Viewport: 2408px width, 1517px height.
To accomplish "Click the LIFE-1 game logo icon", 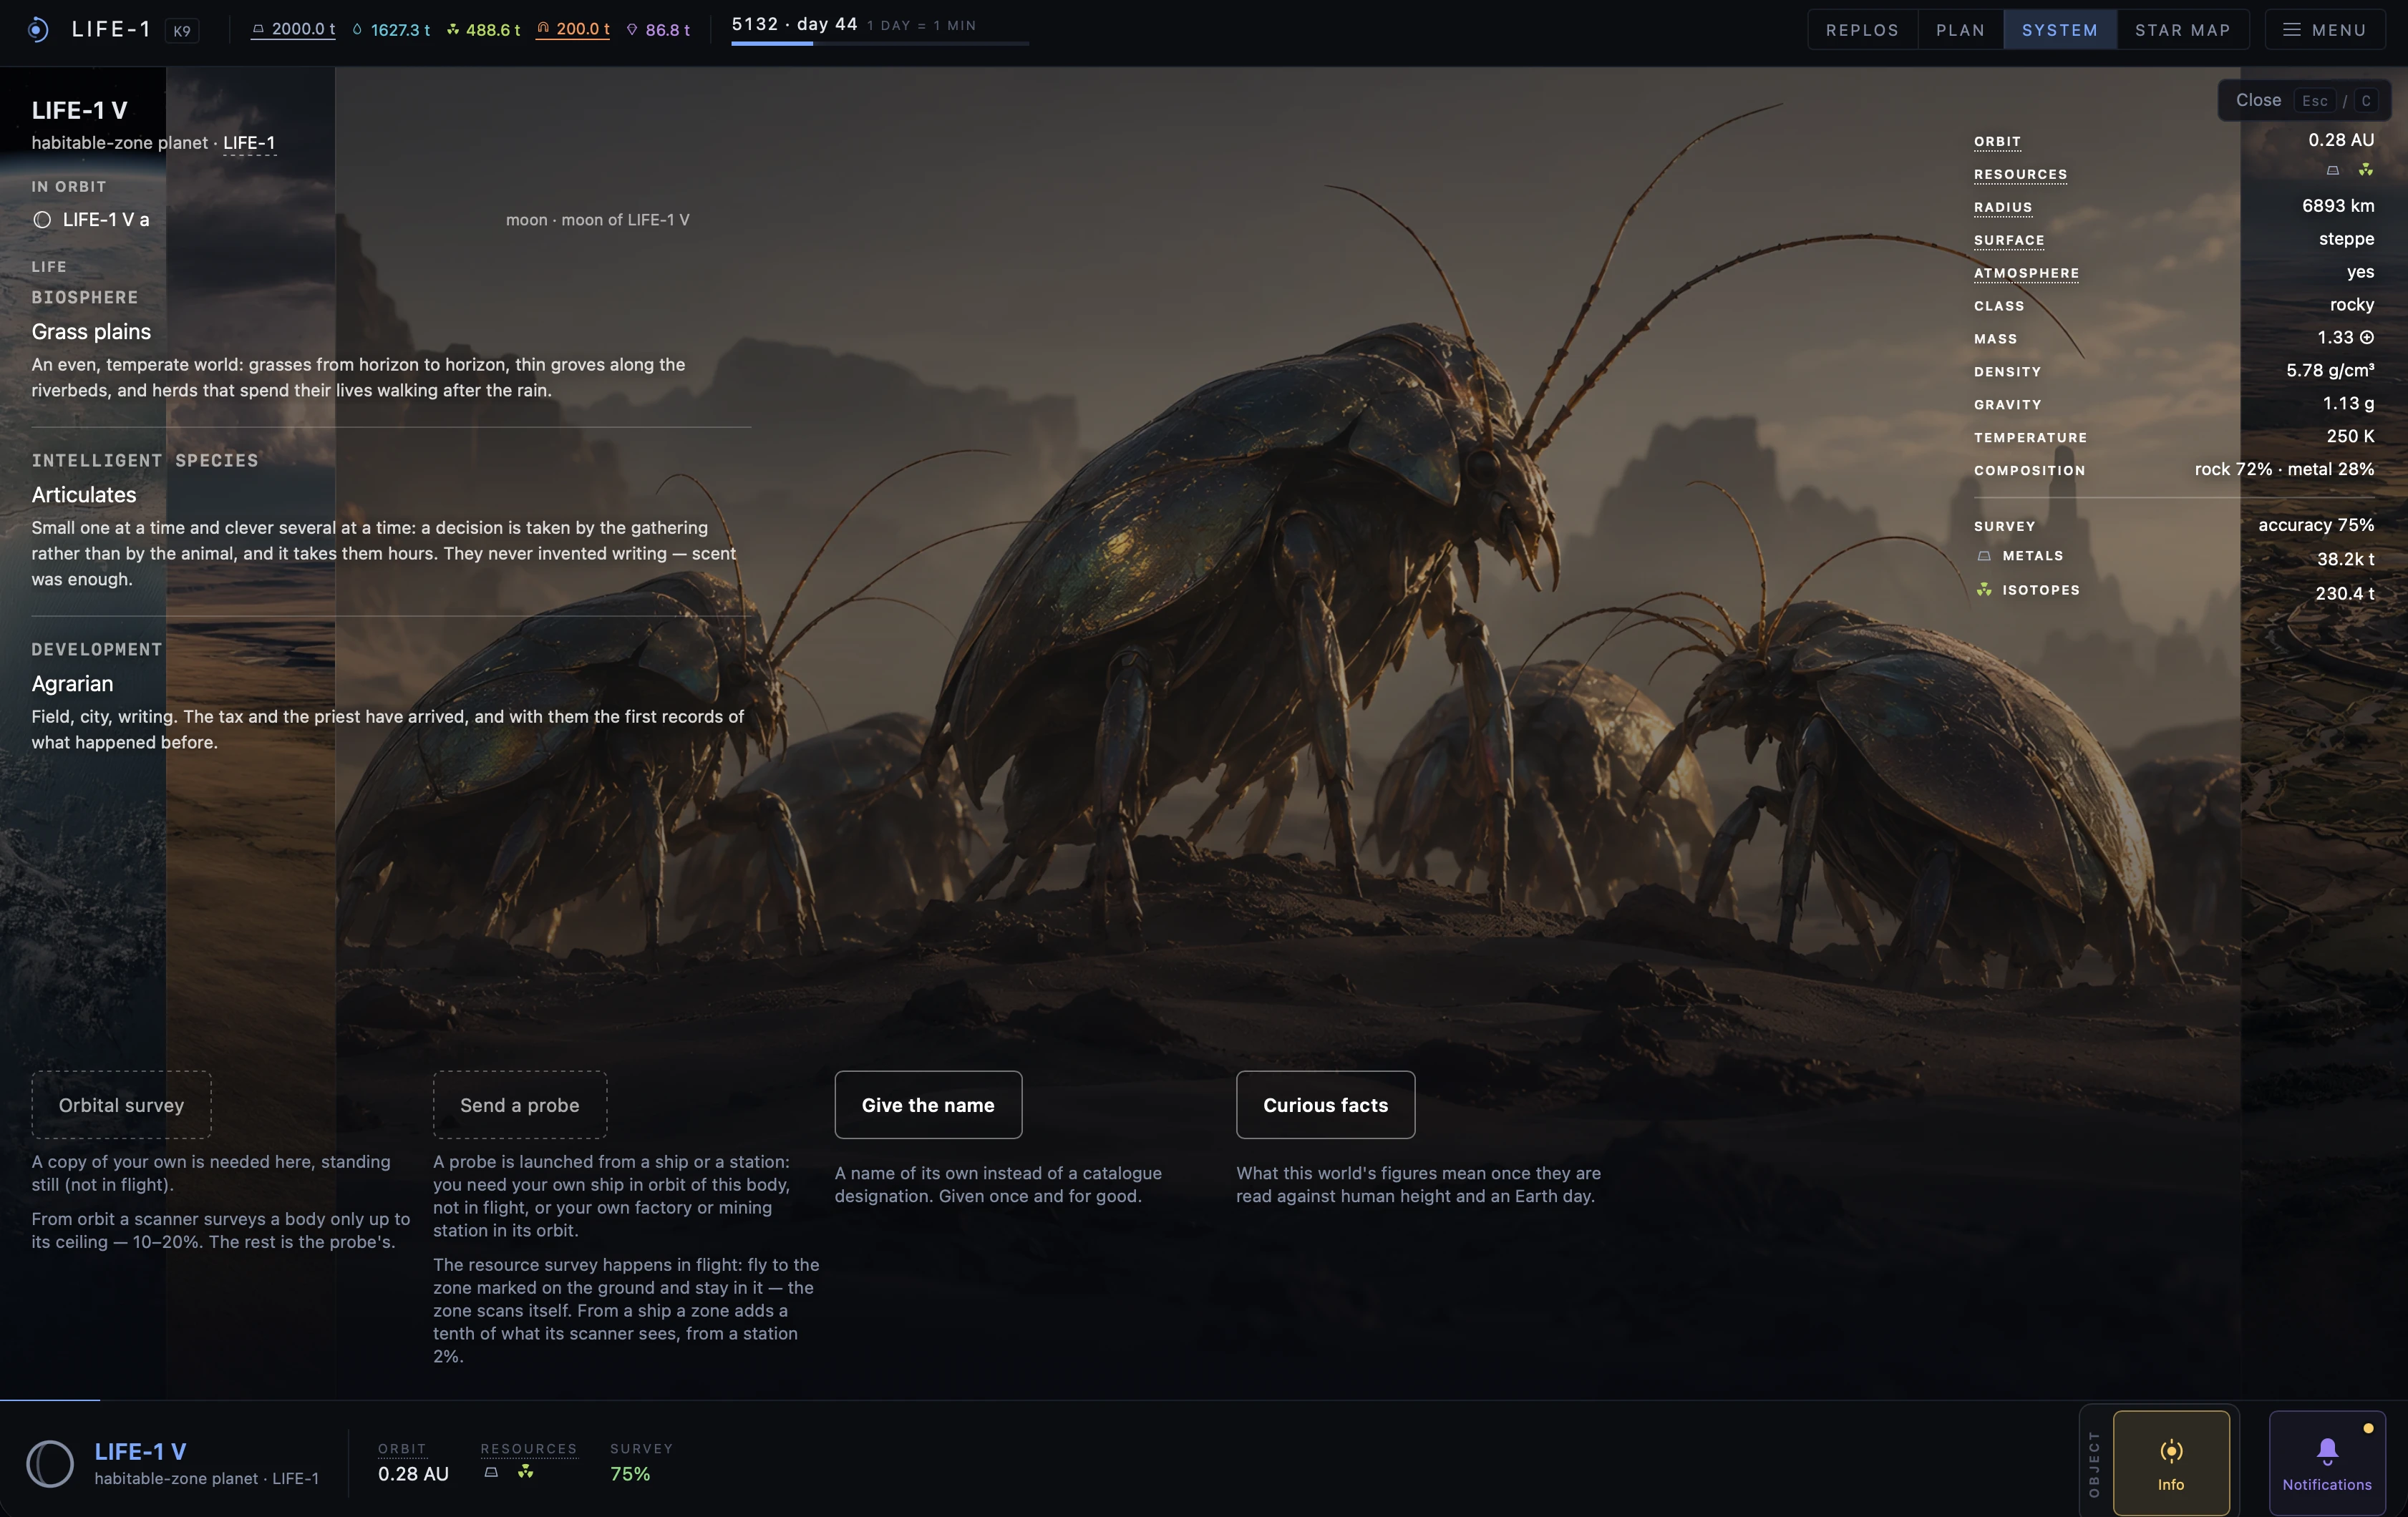I will (x=38, y=29).
